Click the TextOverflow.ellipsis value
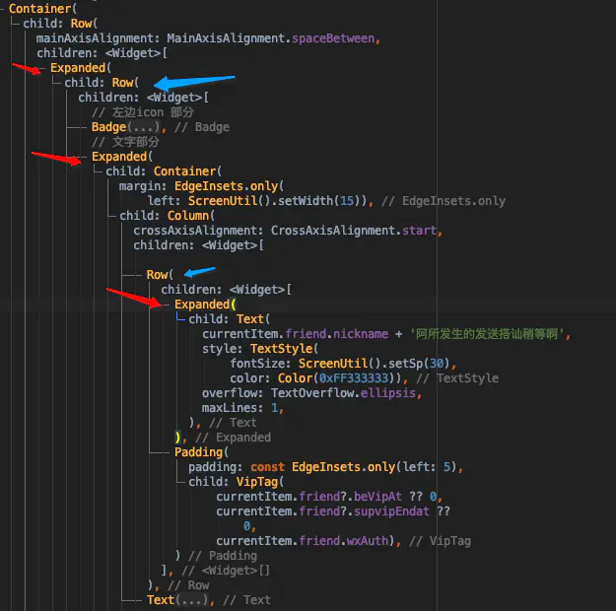 [x=343, y=392]
